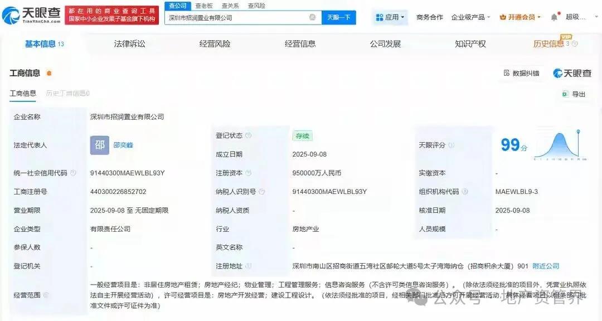Switch to the 法律诉讼 tab

[130, 44]
